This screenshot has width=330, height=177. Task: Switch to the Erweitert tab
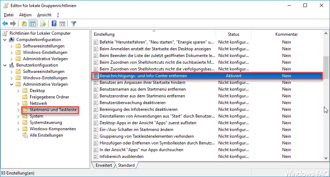[x=104, y=165]
